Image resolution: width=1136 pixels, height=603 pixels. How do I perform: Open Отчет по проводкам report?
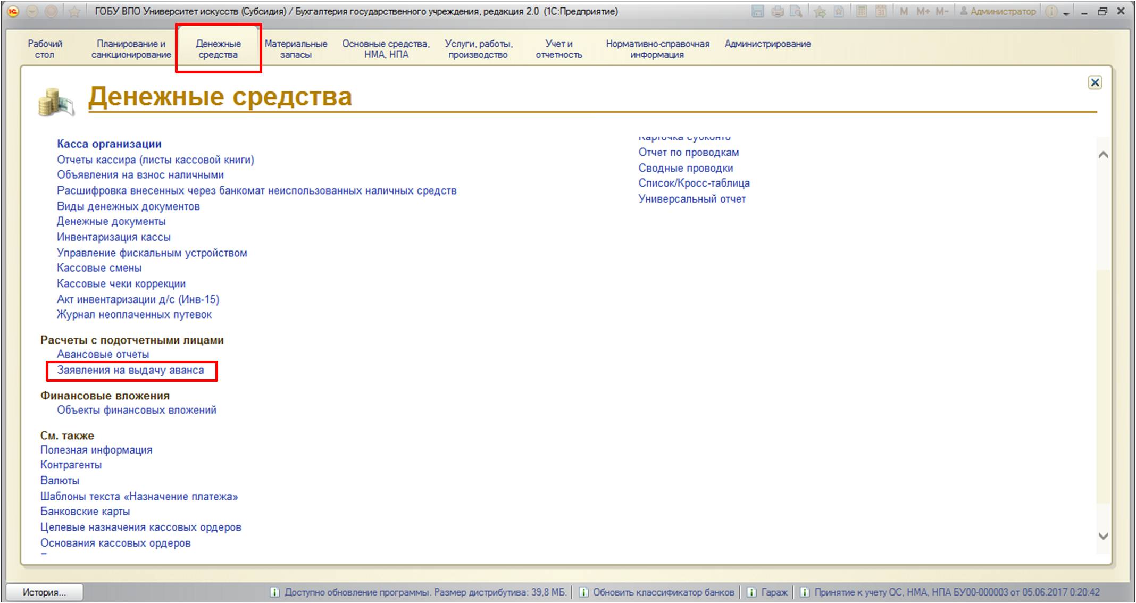(x=689, y=153)
